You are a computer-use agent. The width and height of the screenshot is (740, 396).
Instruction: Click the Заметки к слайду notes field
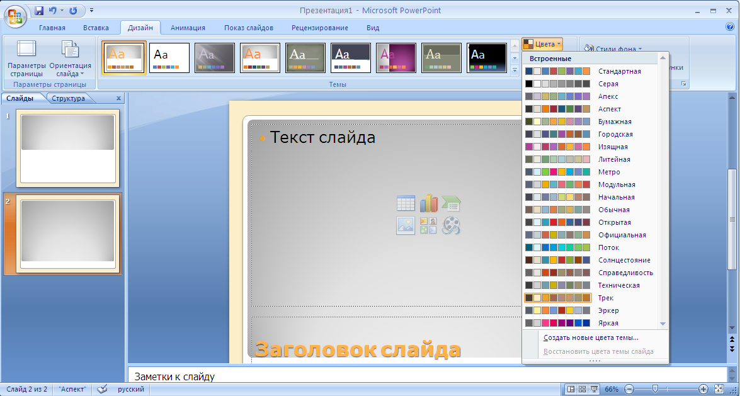427,376
